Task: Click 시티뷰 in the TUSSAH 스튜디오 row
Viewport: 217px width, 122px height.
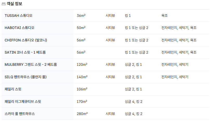Action: 110,16
